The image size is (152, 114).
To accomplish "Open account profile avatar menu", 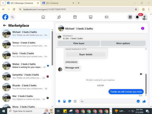I will (144, 17).
